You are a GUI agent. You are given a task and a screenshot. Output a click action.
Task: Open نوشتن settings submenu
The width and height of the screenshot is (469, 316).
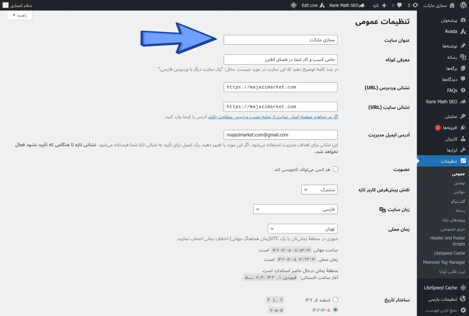[459, 183]
